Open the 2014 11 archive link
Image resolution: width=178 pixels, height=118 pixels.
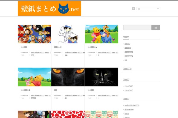click(129, 90)
